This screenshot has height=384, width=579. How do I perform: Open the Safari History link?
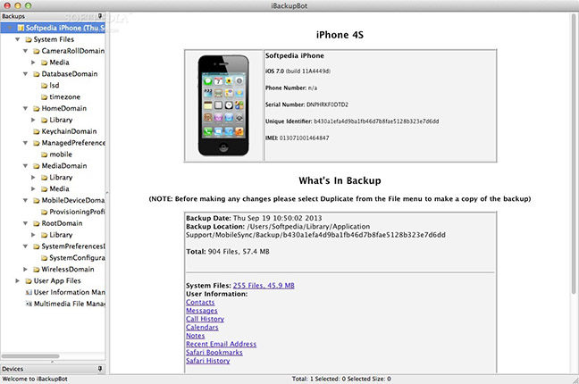(x=208, y=361)
